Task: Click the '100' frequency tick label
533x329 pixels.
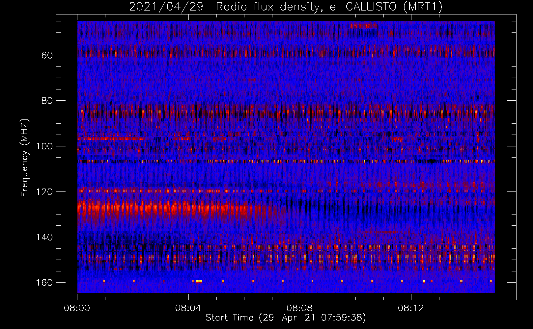Action: pyautogui.click(x=44, y=146)
